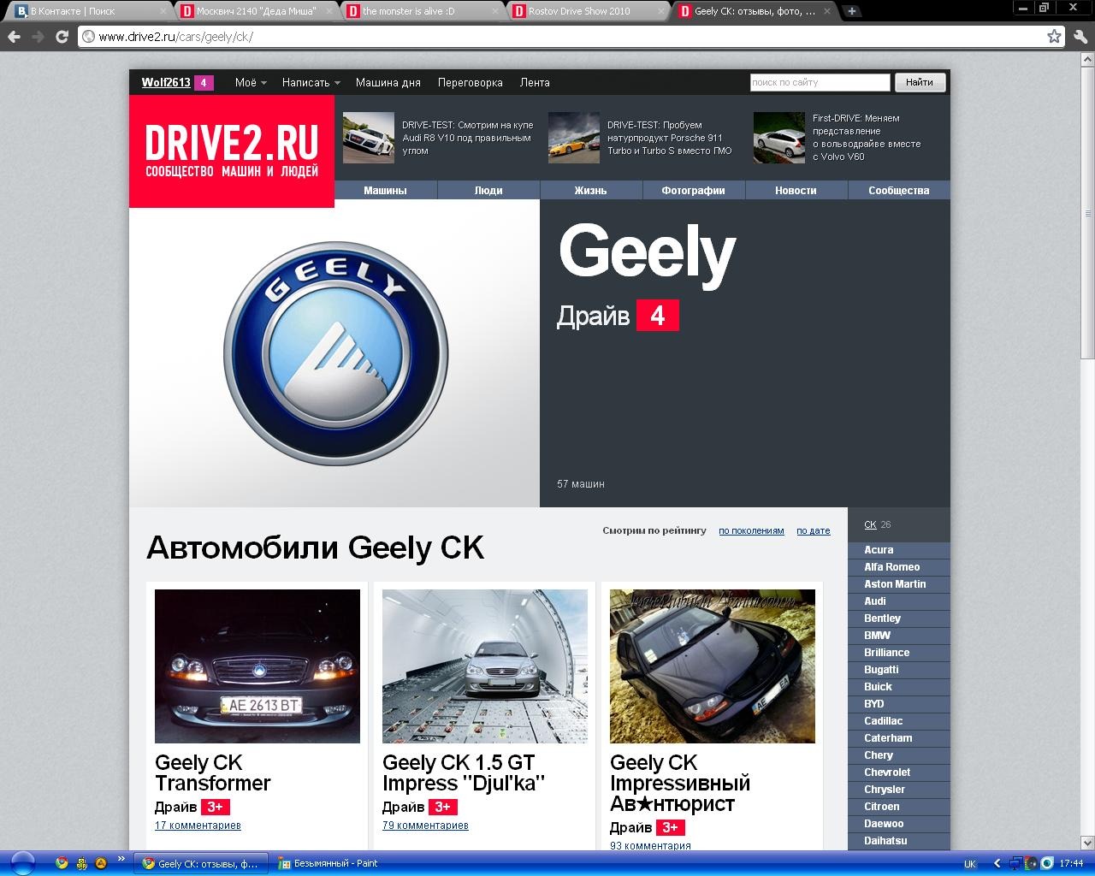Click the pink notification badge showing 4
1095x876 pixels.
(x=204, y=83)
